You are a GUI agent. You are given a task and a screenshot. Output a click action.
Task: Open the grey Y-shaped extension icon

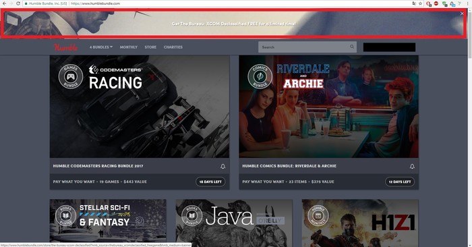[460, 3]
